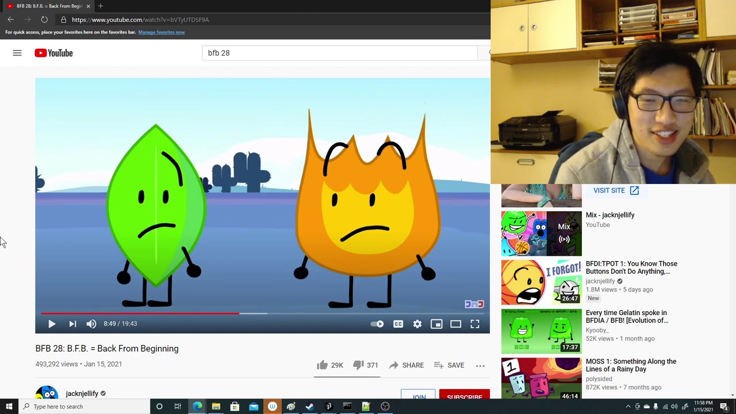Screen dimensions: 736x414
Task: Open the MOSS 1 thumbnail 46:14
Action: pos(541,378)
